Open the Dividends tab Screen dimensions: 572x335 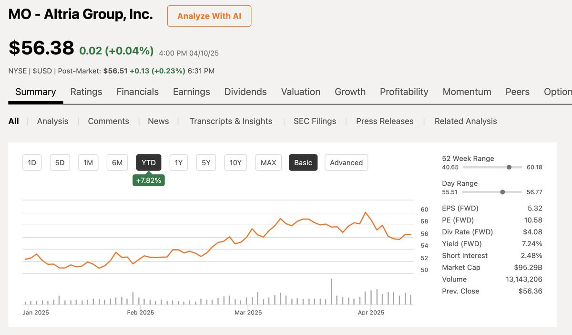click(245, 92)
